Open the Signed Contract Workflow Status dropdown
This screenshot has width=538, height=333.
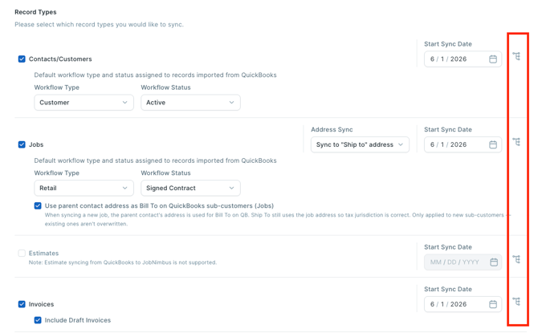pos(190,188)
